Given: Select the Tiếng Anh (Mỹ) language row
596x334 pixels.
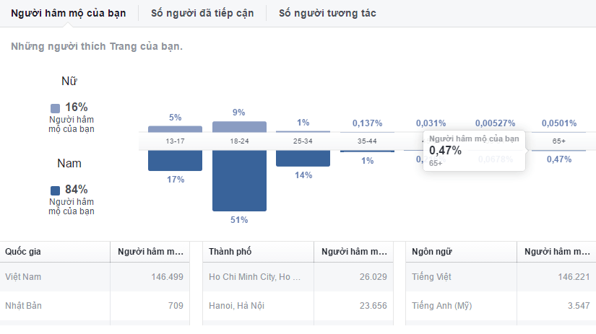Looking at the screenshot, I should coord(501,306).
